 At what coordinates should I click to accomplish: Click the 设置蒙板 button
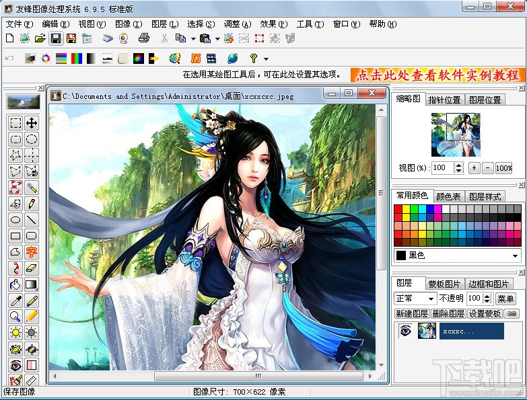485,313
